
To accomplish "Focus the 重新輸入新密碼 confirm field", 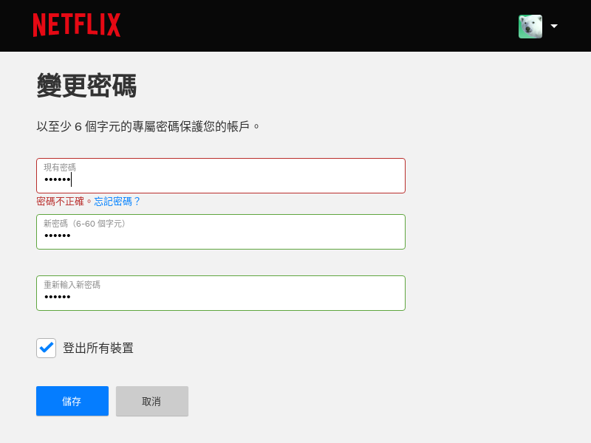I will pos(221,293).
